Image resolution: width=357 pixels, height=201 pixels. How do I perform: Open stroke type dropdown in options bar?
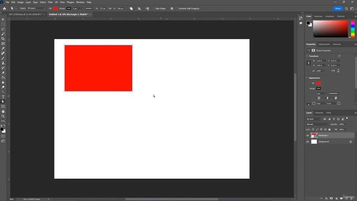pyautogui.click(x=89, y=8)
